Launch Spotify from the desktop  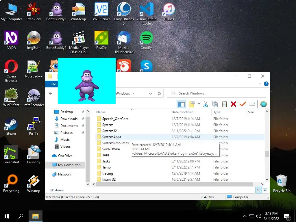pyautogui.click(x=147, y=40)
